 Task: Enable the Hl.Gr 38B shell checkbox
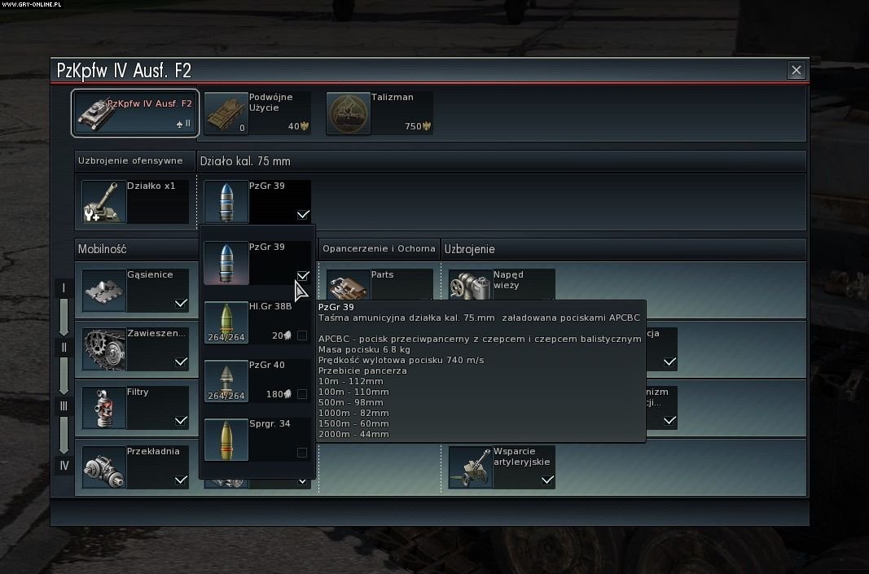(x=302, y=335)
